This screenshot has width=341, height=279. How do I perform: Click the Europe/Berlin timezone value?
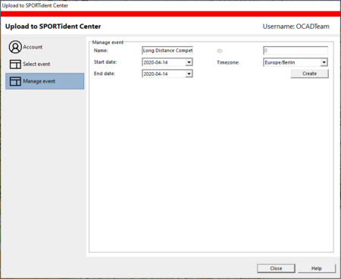pos(280,62)
